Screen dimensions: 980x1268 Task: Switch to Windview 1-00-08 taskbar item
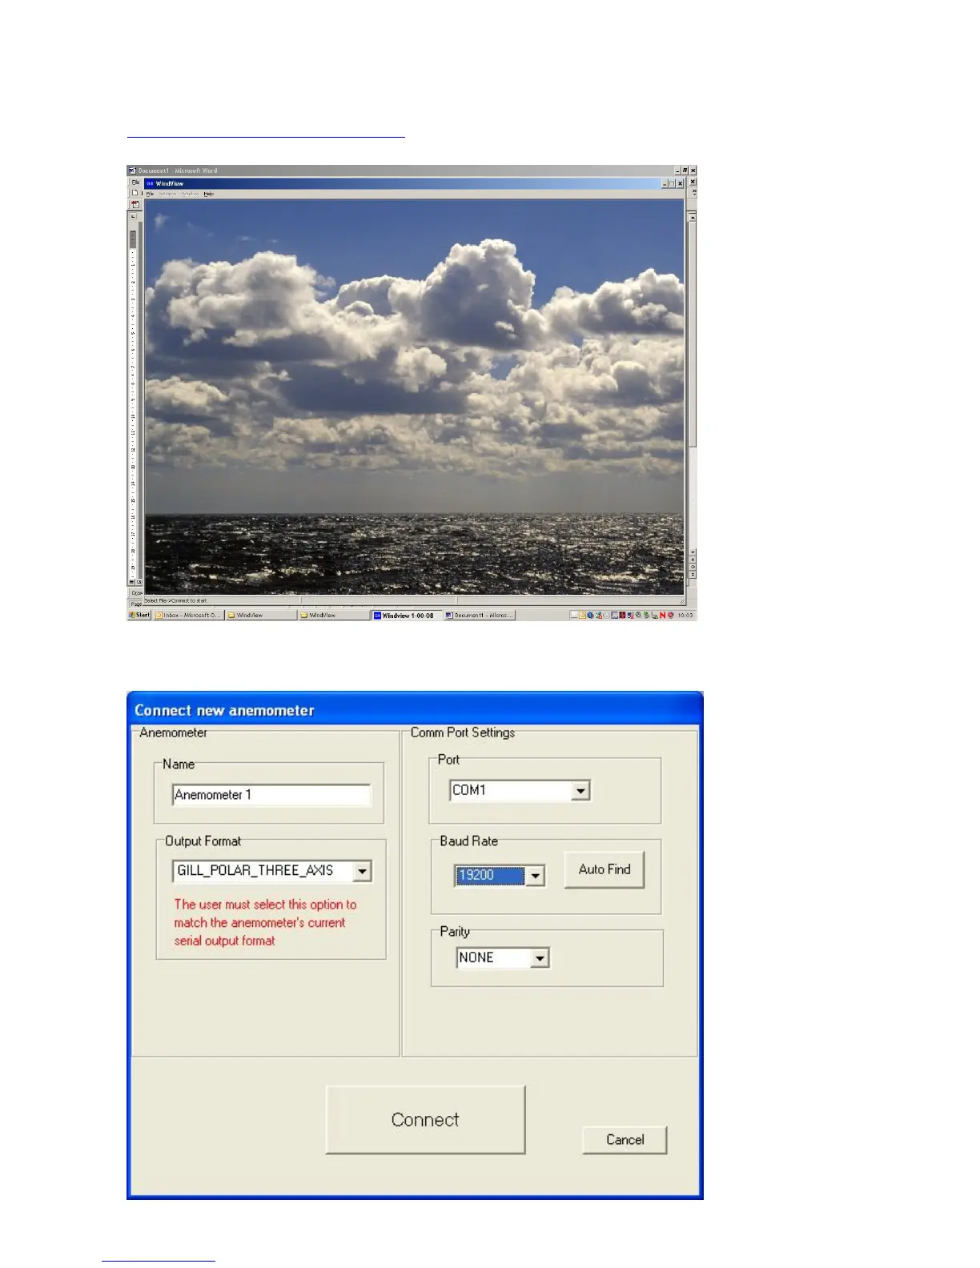coord(407,616)
